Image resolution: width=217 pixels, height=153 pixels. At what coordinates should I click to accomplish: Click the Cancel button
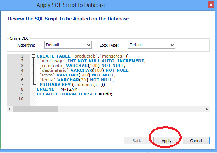(196, 141)
